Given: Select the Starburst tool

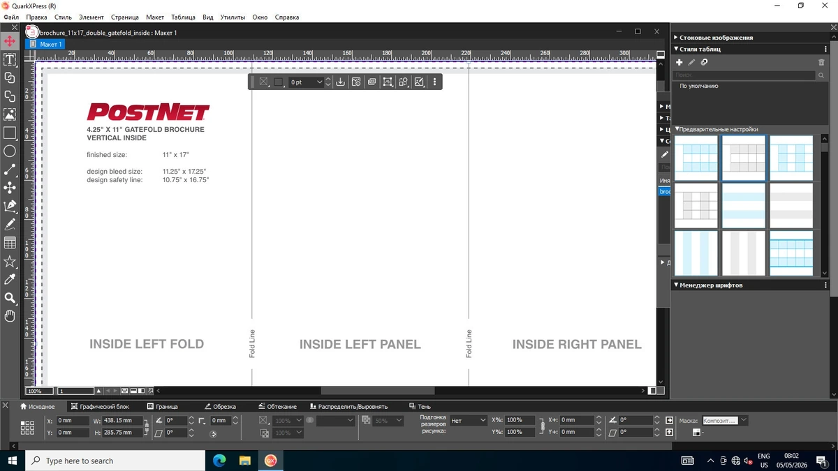Looking at the screenshot, I should [x=10, y=261].
